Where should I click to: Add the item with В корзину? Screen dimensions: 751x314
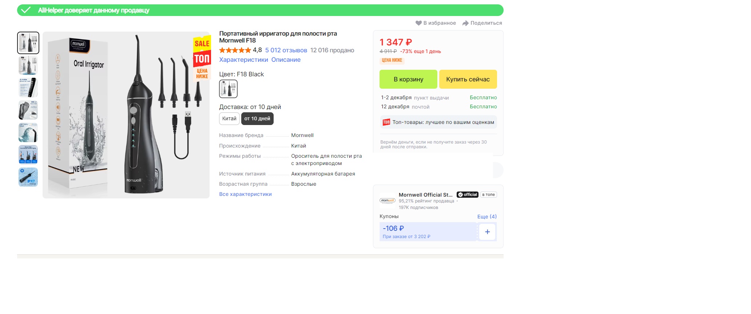(x=408, y=79)
